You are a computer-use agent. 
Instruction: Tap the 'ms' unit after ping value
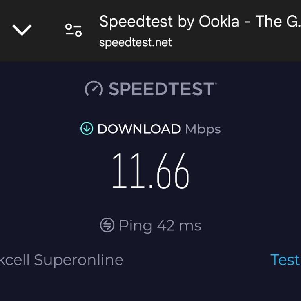coord(190,226)
